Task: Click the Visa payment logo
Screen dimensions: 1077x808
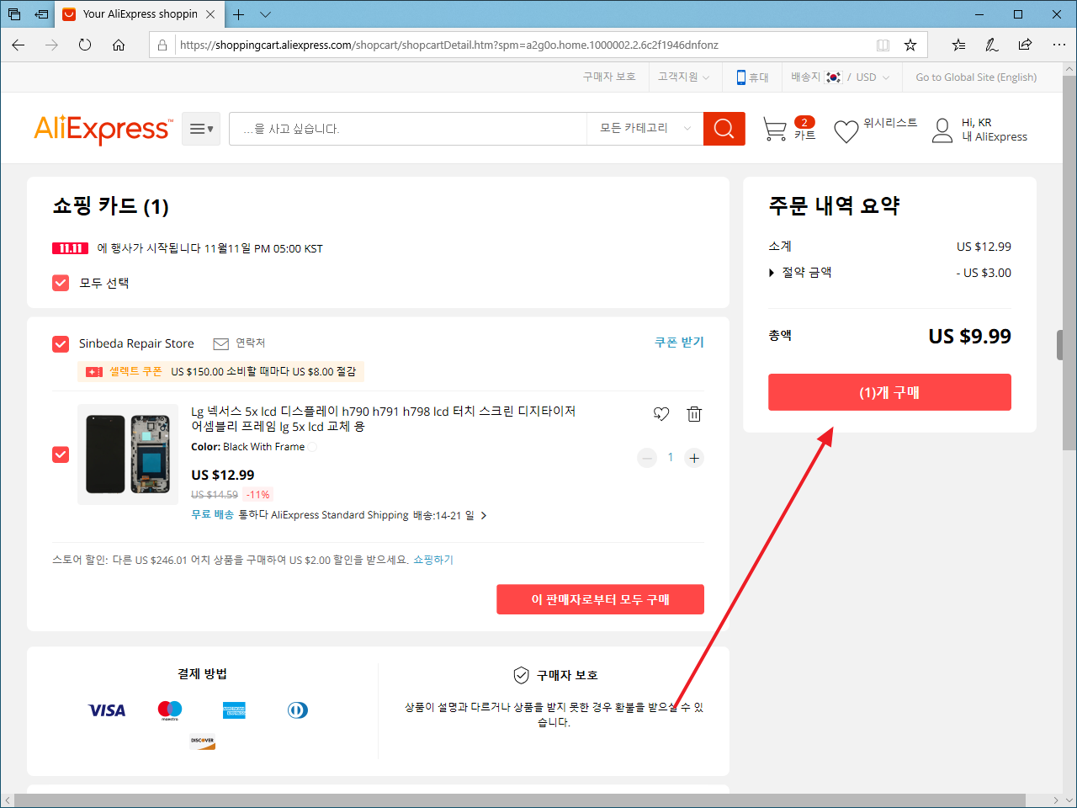Action: (x=107, y=710)
